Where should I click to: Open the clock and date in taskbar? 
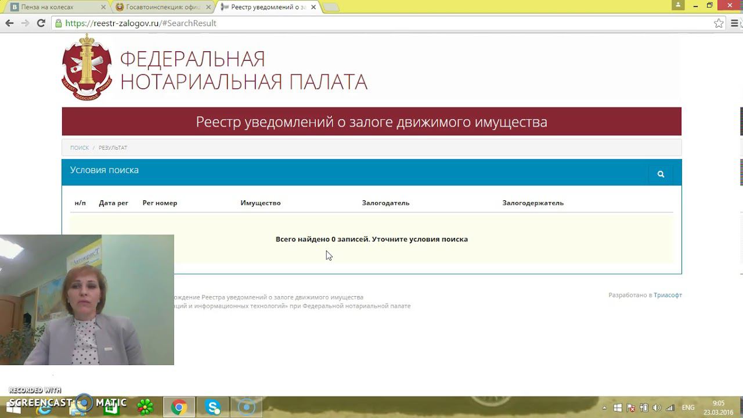(x=718, y=408)
